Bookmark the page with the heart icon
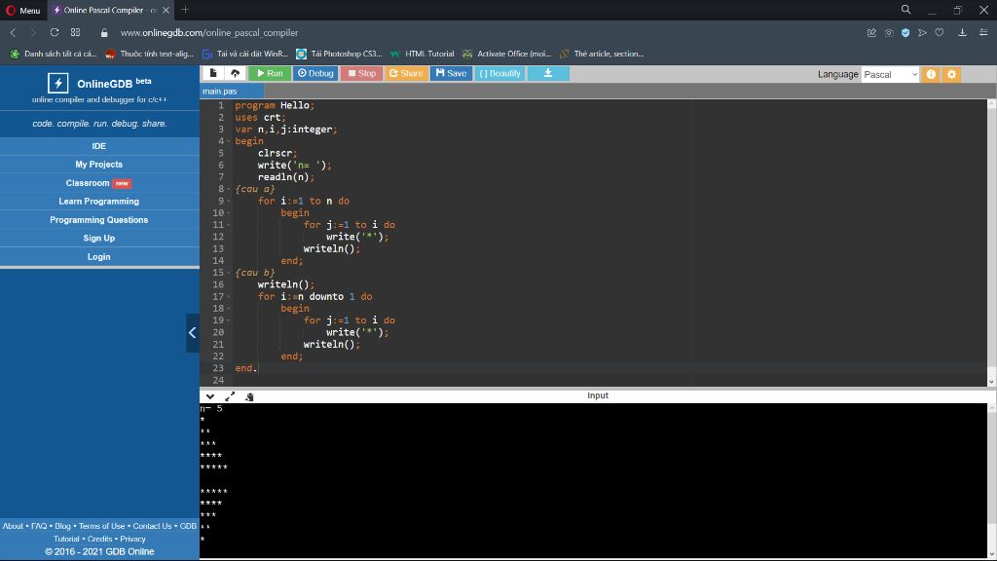The width and height of the screenshot is (997, 561). click(940, 32)
